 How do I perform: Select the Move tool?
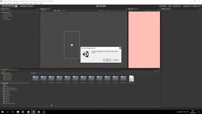[x=6, y=6]
